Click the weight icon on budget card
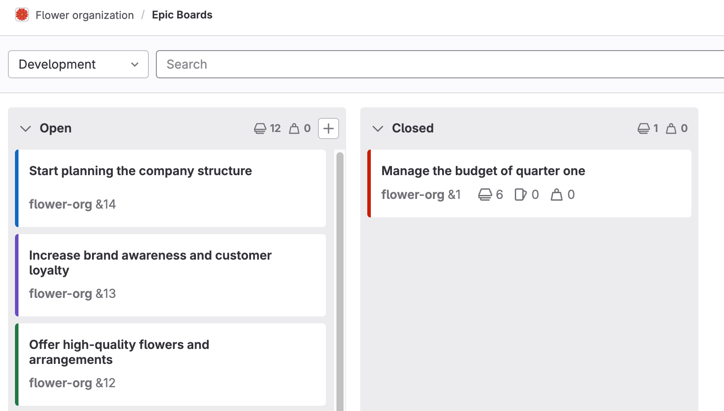 point(557,194)
